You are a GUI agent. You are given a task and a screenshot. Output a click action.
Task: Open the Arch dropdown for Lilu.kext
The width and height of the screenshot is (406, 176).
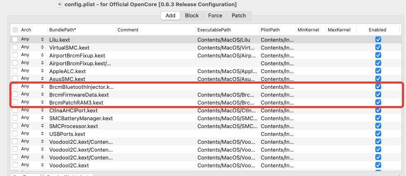(x=42, y=40)
